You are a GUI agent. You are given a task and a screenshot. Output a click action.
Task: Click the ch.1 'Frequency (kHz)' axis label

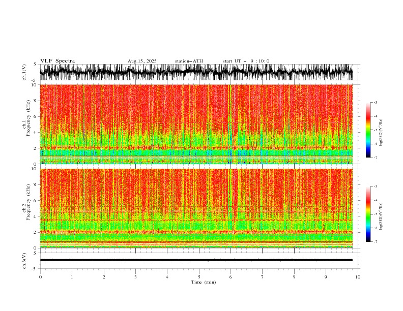point(28,118)
